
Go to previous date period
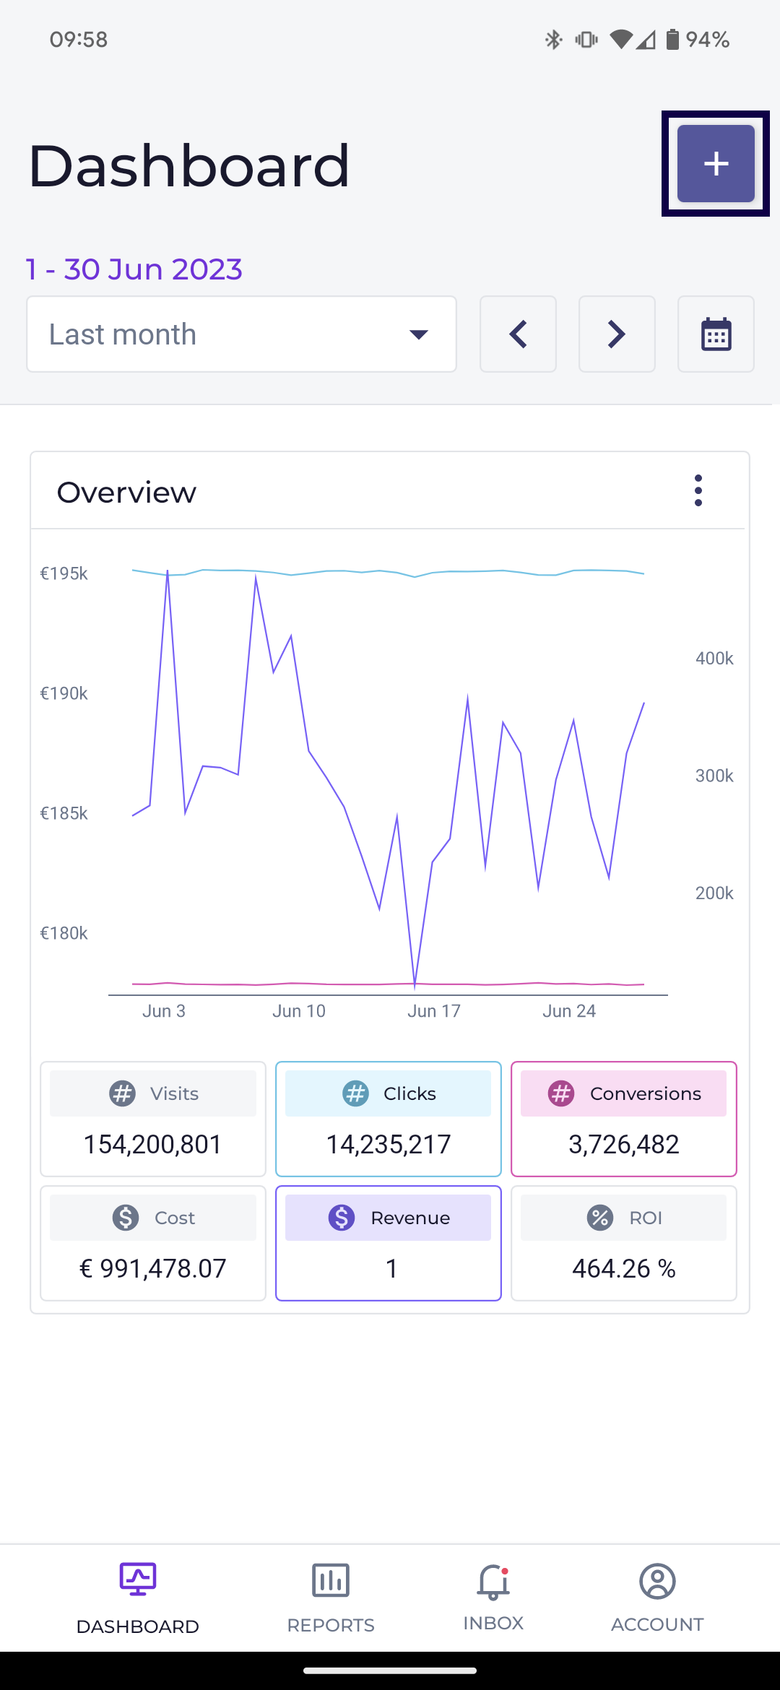coord(518,334)
